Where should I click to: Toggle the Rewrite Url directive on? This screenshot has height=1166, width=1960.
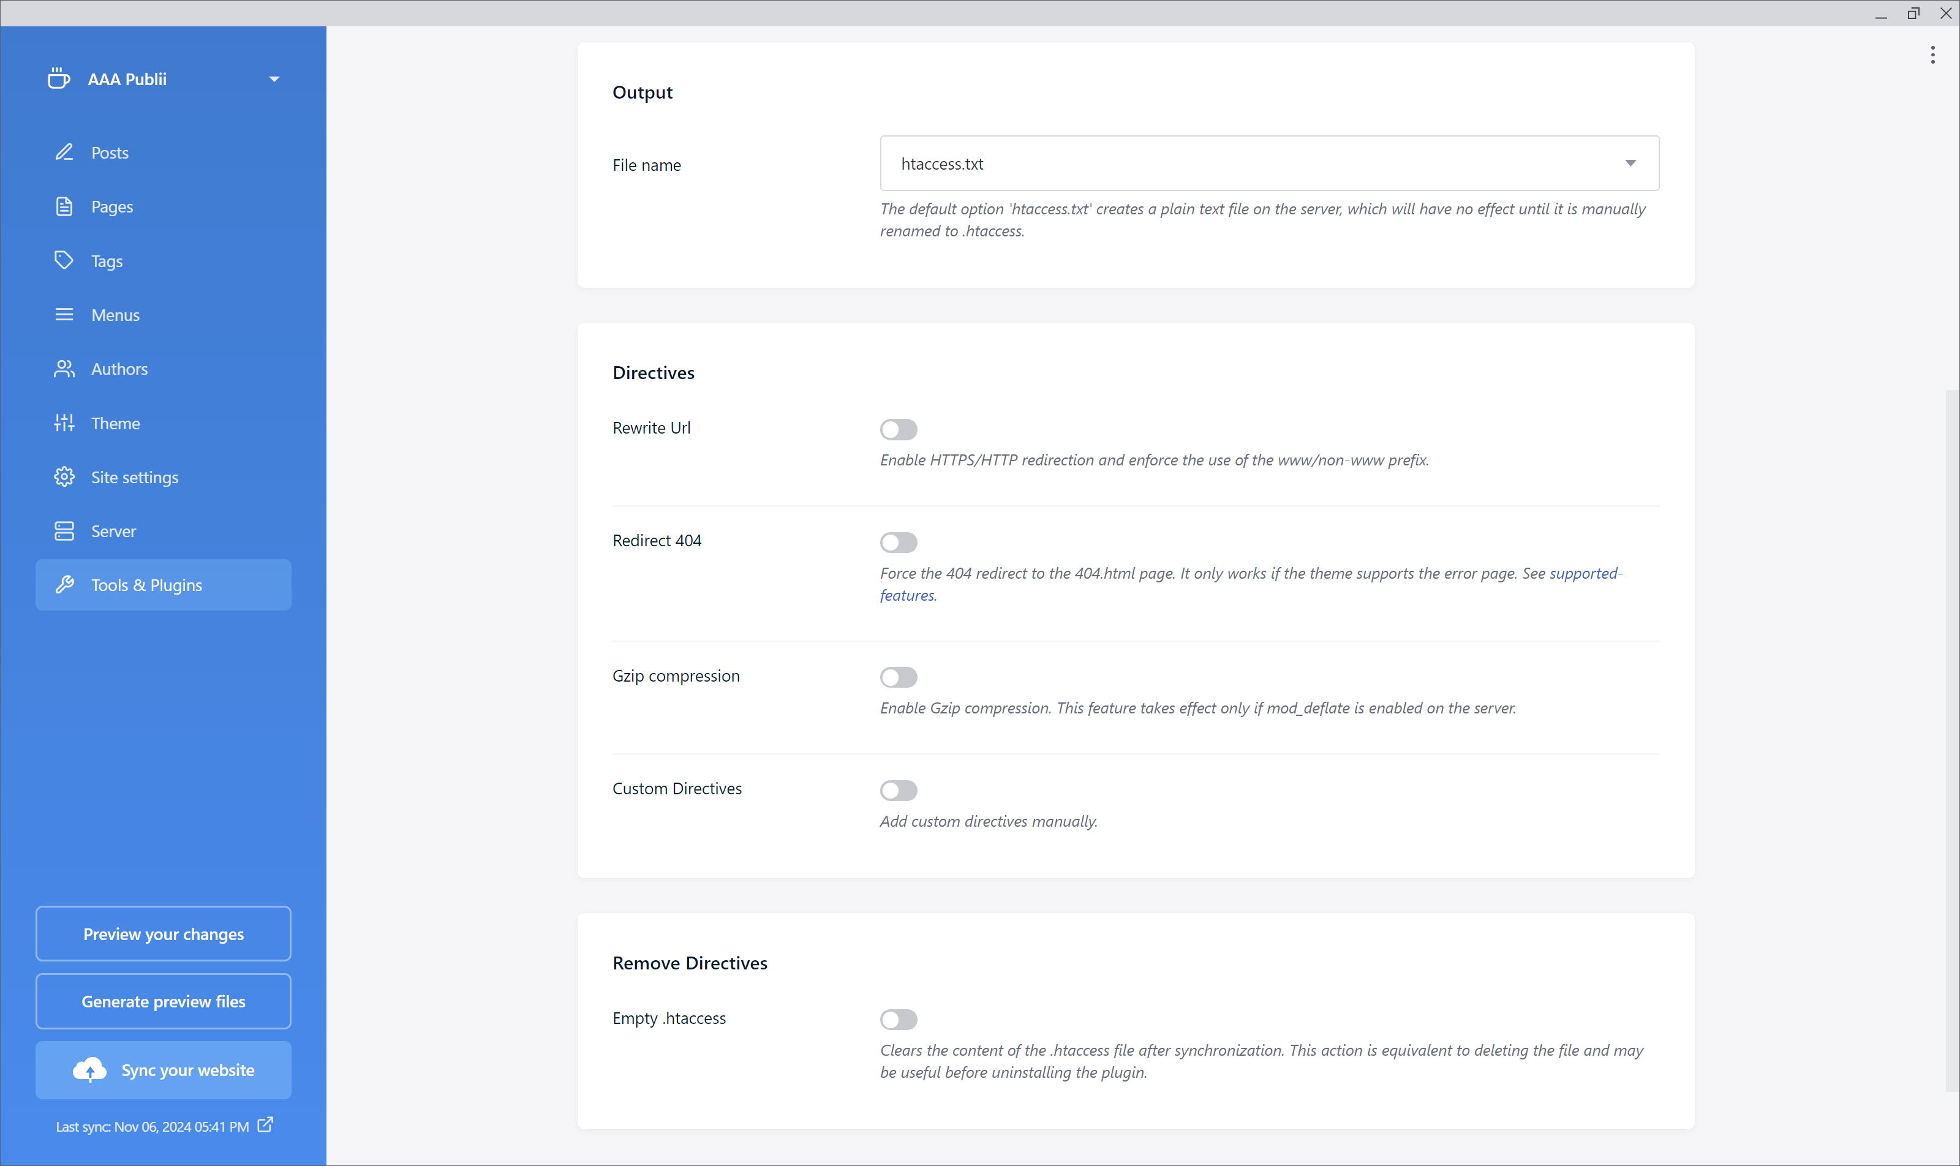tap(900, 429)
